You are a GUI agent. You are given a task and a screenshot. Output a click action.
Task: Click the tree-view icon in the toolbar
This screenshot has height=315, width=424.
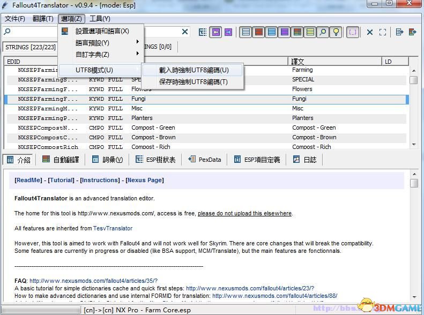[202, 32]
